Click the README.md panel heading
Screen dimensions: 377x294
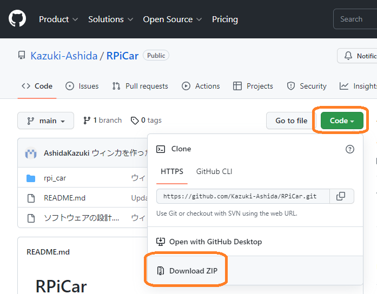coord(48,252)
